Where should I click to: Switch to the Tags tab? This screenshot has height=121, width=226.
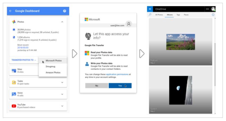click(x=178, y=15)
